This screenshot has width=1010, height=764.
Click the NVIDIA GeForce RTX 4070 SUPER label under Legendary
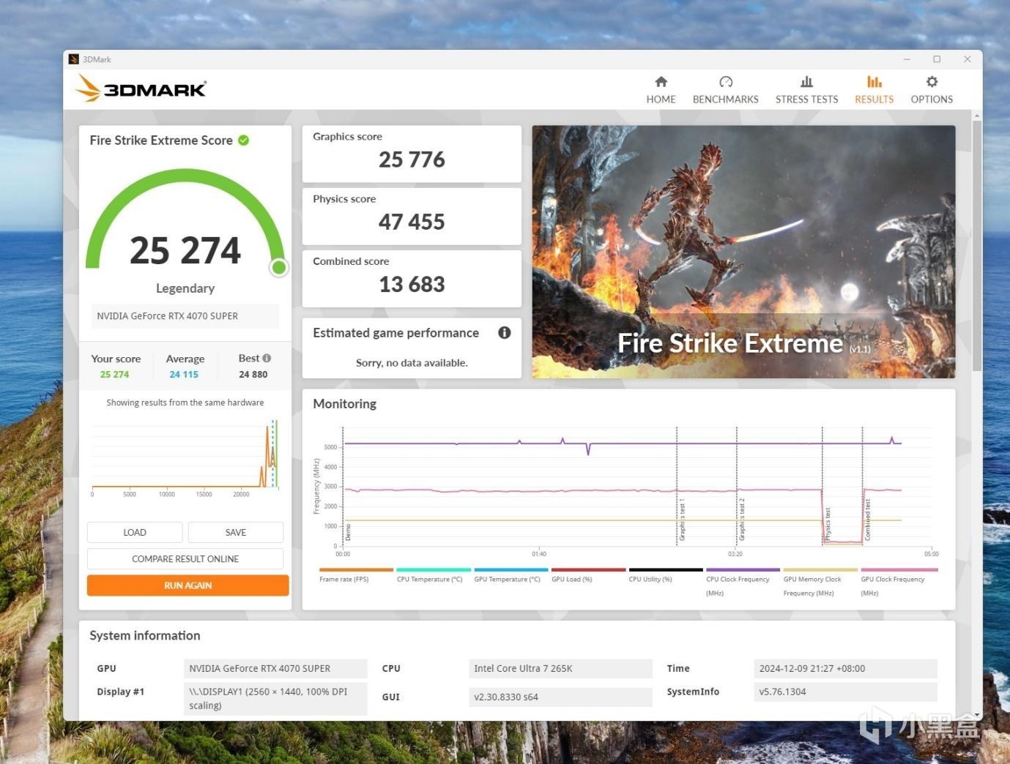tap(185, 316)
